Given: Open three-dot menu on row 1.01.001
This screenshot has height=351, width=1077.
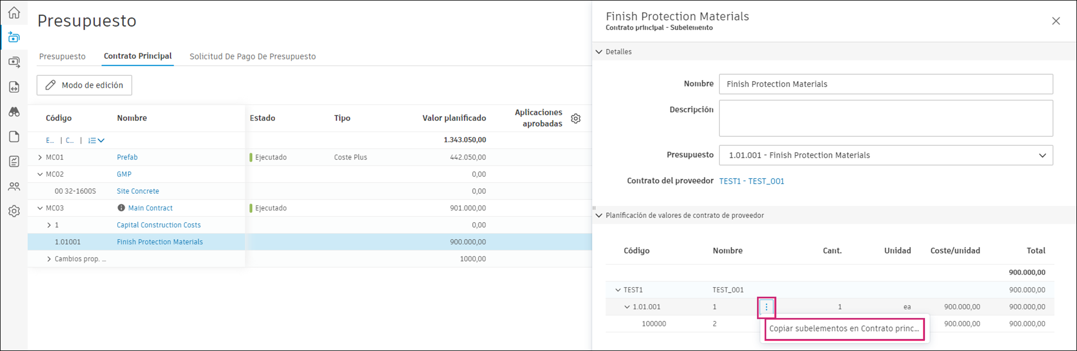Looking at the screenshot, I should pyautogui.click(x=766, y=307).
